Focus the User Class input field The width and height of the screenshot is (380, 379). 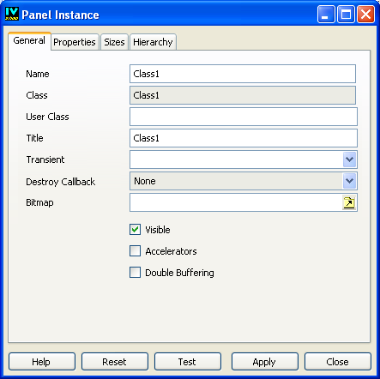pyautogui.click(x=244, y=117)
